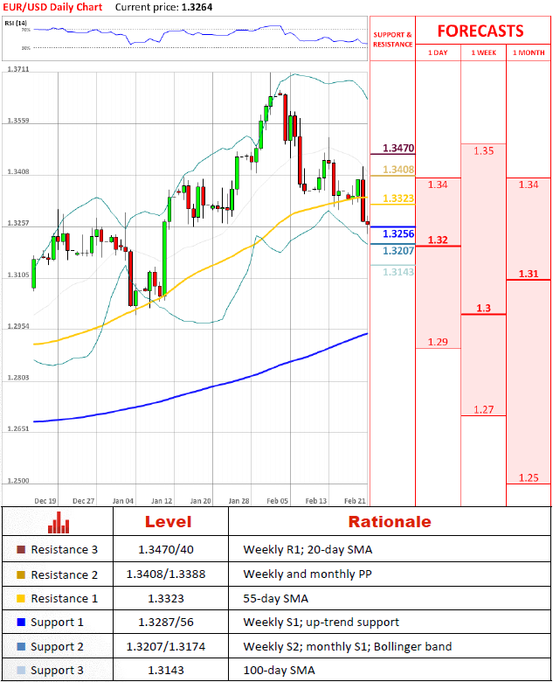Click the 'Resistance 3' row label
The image size is (553, 682).
tap(65, 550)
